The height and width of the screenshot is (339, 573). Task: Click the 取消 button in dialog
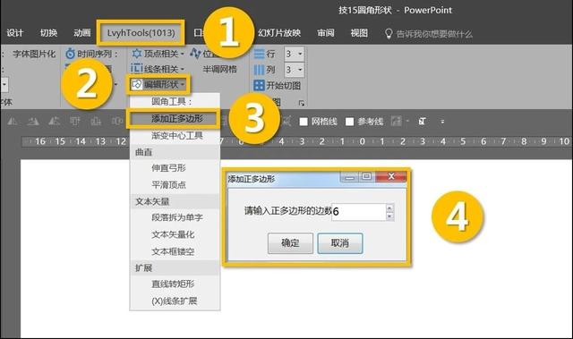click(x=340, y=243)
